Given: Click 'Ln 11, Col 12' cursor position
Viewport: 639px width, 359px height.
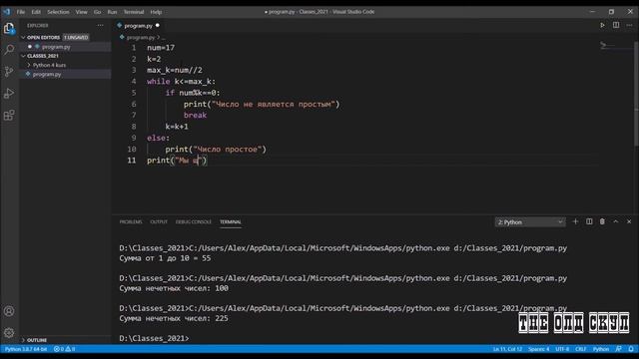Looking at the screenshot, I should 507,349.
